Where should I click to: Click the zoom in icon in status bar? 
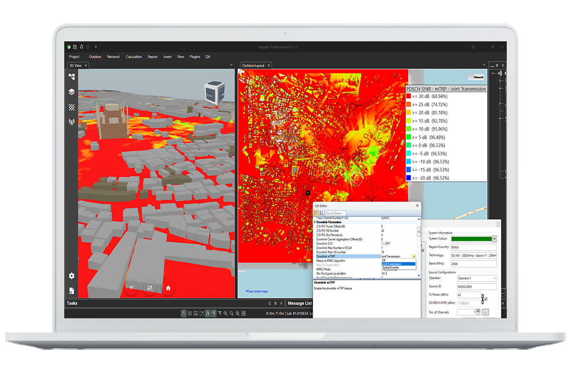pyautogui.click(x=226, y=314)
